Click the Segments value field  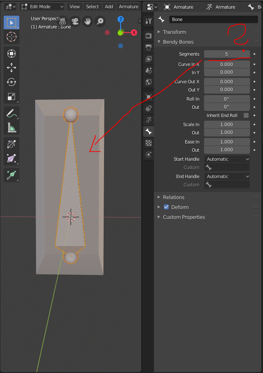[x=227, y=54]
